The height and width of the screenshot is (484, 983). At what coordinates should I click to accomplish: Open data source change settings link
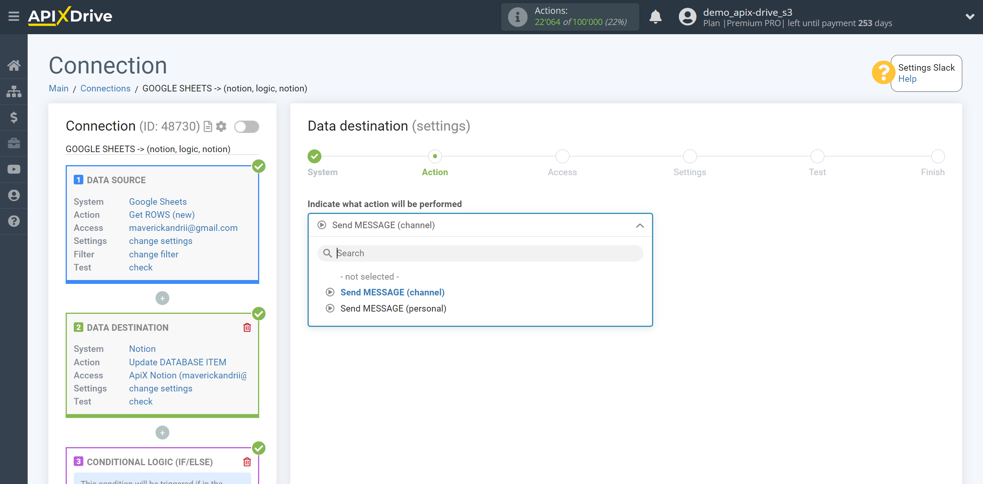pyautogui.click(x=161, y=241)
